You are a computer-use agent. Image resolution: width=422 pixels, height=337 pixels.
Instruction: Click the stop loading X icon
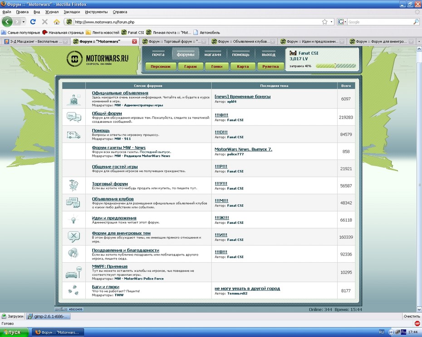pos(45,22)
